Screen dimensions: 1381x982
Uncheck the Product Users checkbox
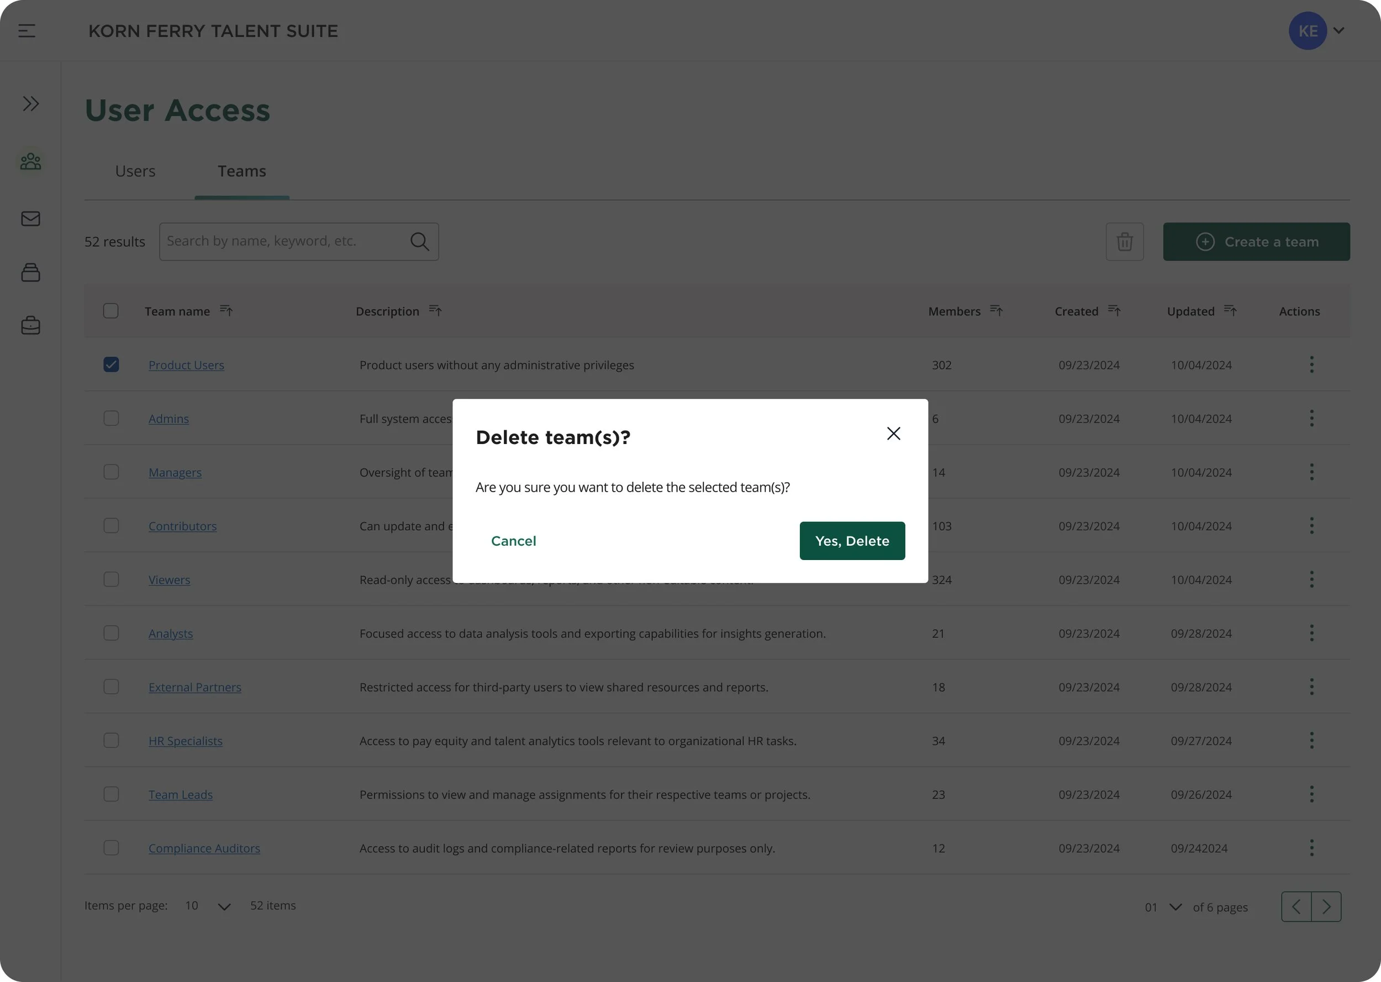coord(111,365)
